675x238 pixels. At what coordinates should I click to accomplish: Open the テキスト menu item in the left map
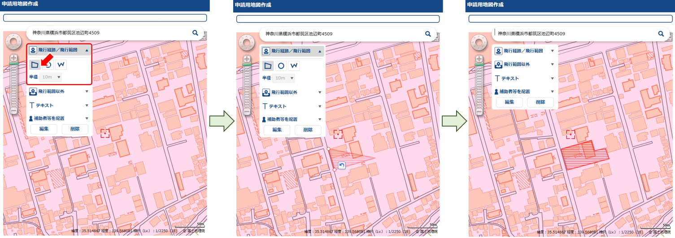(x=59, y=106)
